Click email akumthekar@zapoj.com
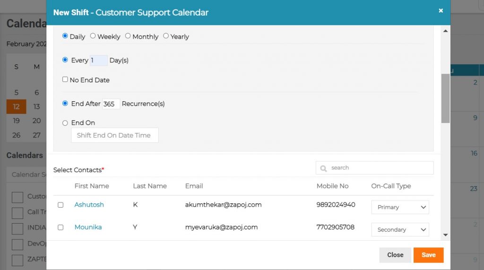The height and width of the screenshot is (270, 484). coord(223,204)
